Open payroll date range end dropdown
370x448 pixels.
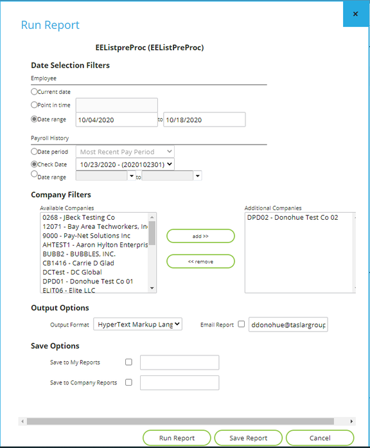[198, 175]
